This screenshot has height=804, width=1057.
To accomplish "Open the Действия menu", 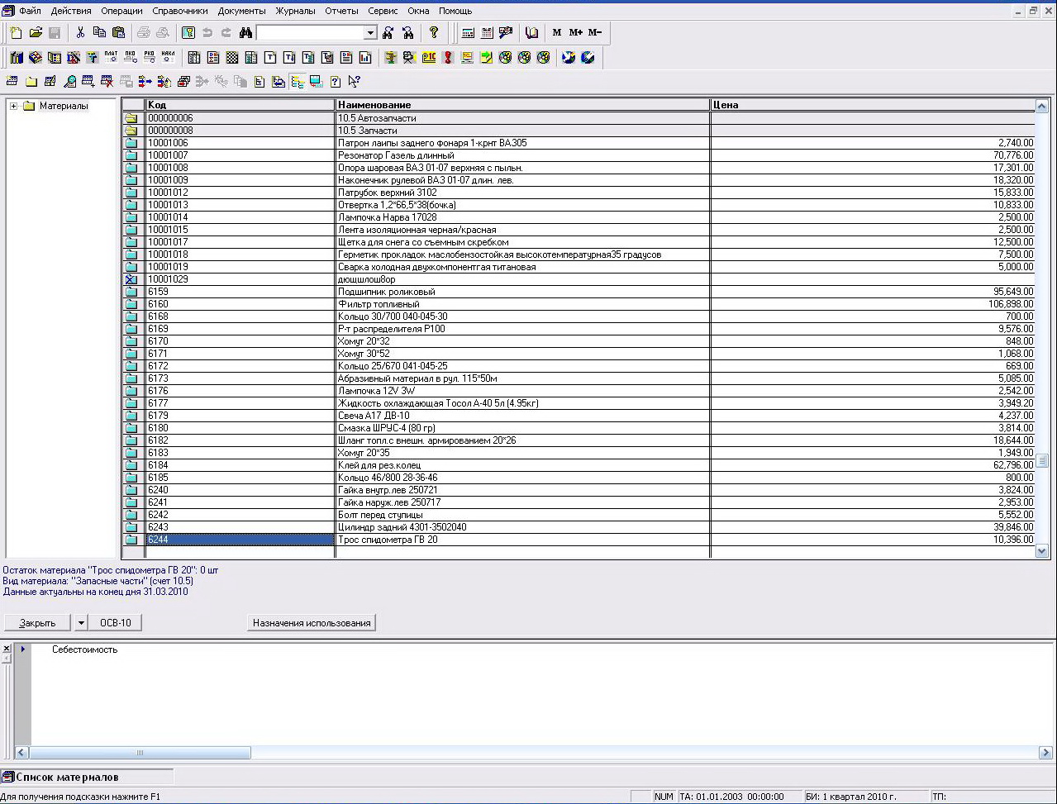I will pos(71,11).
